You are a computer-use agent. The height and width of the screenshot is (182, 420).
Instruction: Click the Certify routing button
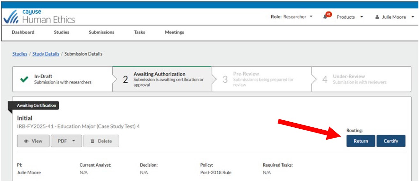391,141
